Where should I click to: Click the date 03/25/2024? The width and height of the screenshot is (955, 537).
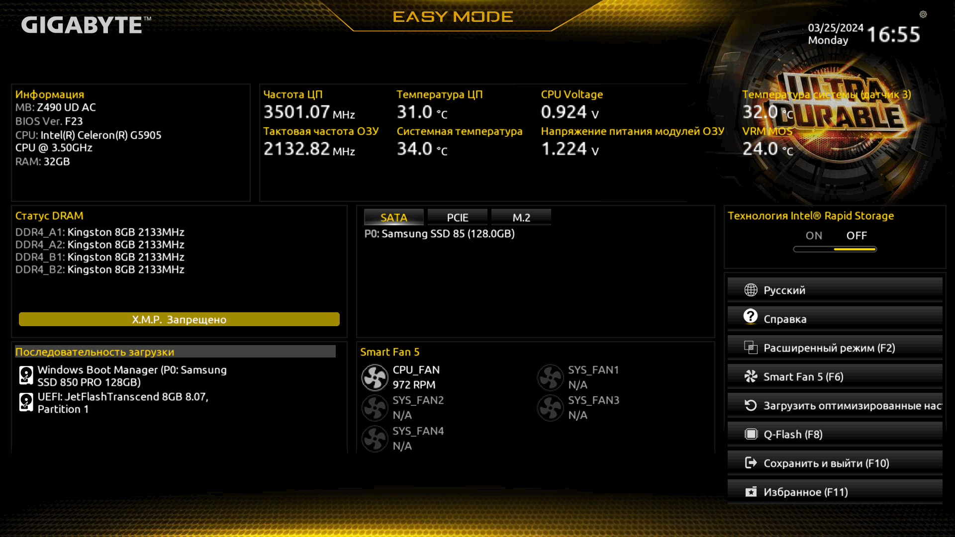pyautogui.click(x=836, y=28)
